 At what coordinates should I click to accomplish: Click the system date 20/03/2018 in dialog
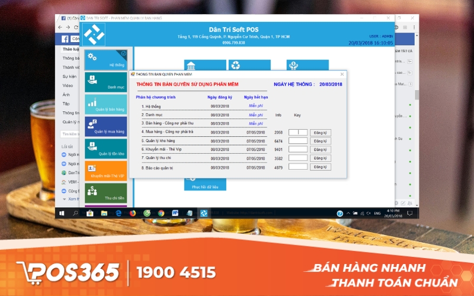click(x=331, y=84)
